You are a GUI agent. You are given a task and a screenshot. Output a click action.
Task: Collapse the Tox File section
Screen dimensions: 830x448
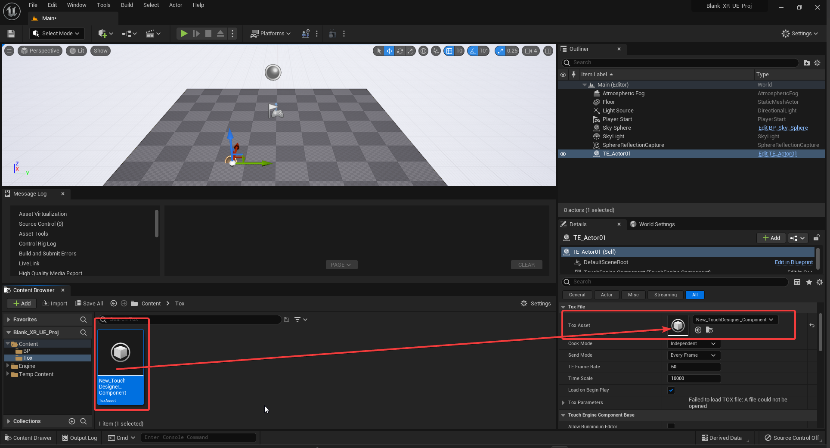[563, 307]
